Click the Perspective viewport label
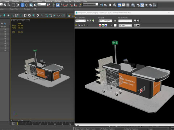Screen dimensions: 174x130 18,20
